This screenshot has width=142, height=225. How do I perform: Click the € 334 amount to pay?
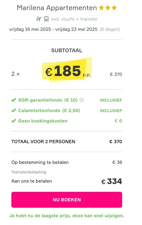point(112,181)
